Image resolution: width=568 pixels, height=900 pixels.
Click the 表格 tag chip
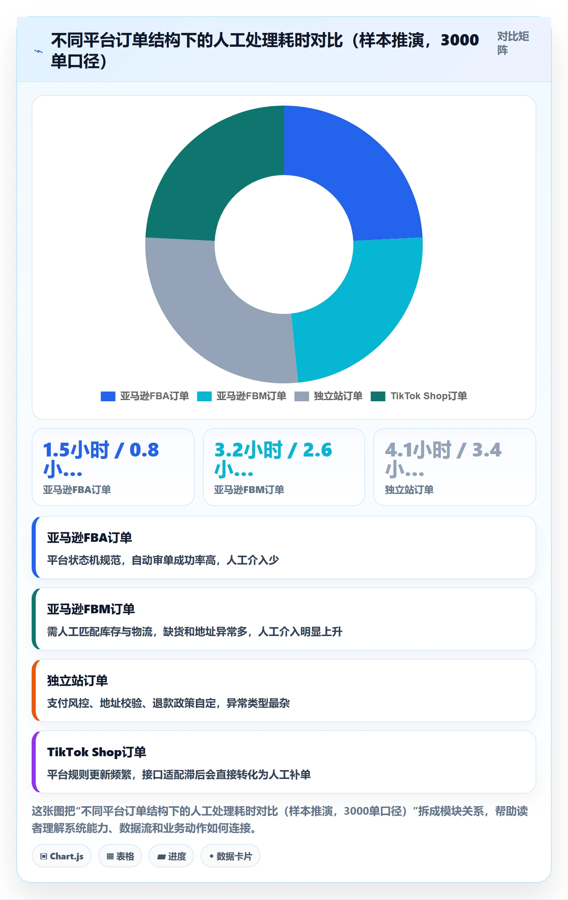(120, 856)
